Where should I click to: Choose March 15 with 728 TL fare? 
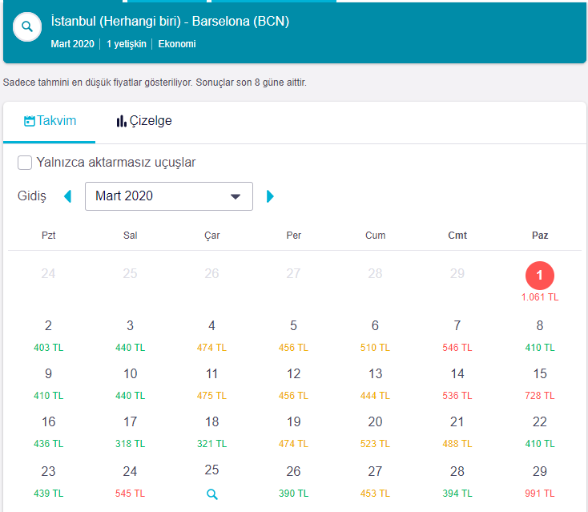point(540,384)
